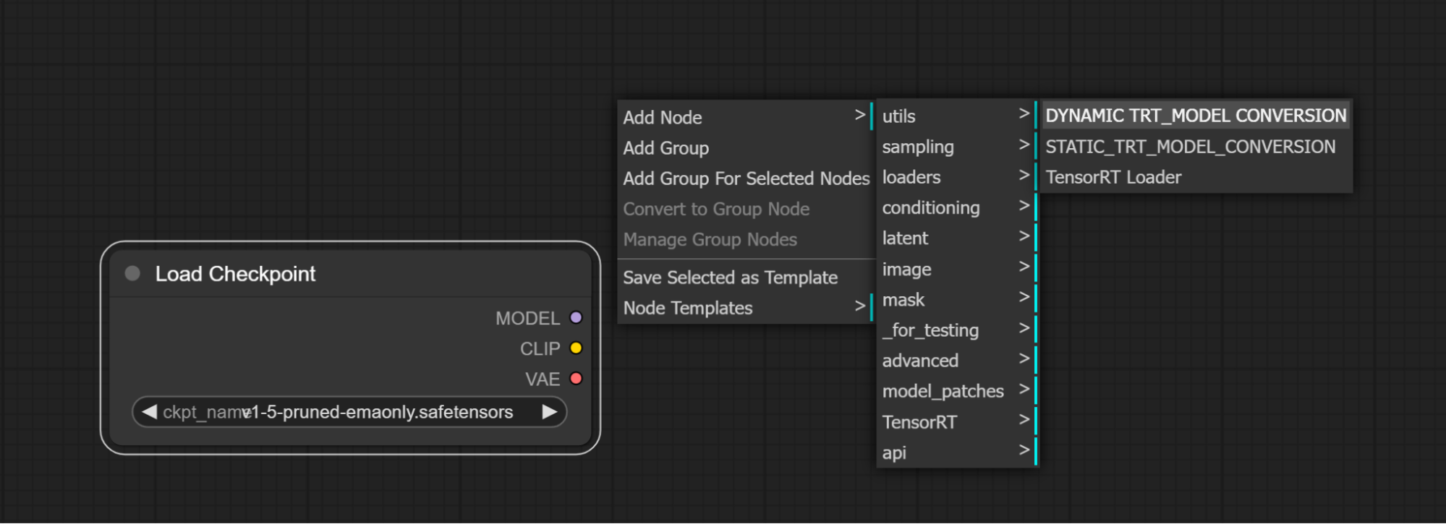Screen dimensions: 1446x524
Task: Add the TensorRT Loader node
Action: click(1113, 177)
